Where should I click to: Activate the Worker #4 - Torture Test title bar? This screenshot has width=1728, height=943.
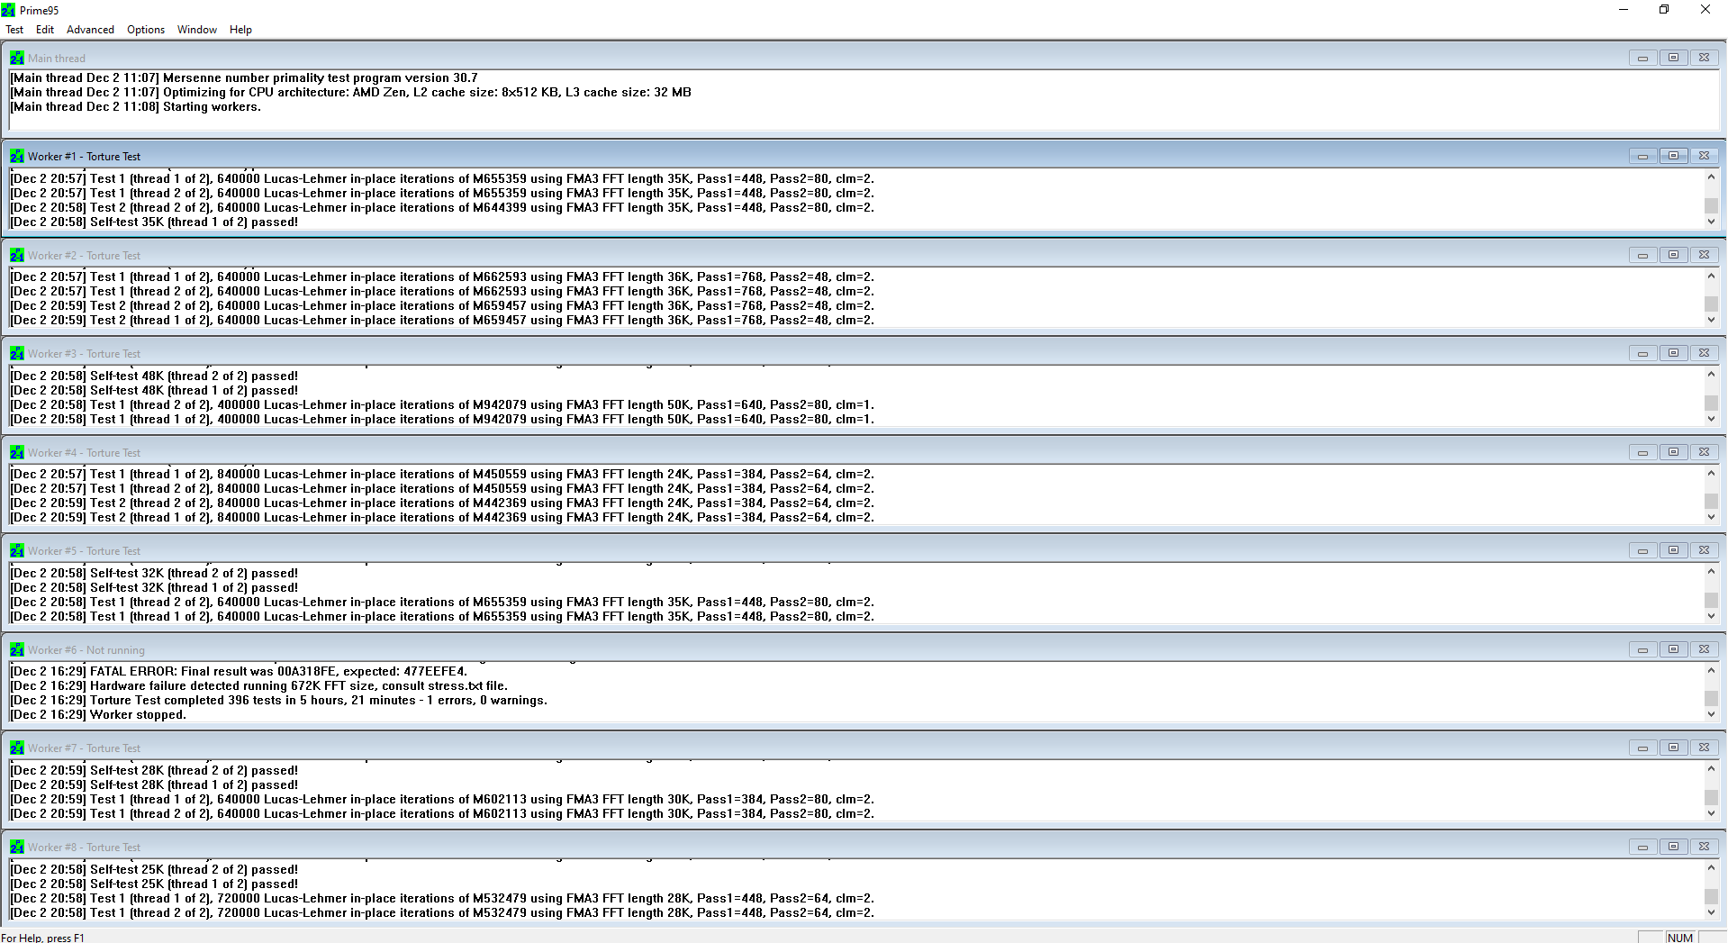pyautogui.click(x=864, y=452)
